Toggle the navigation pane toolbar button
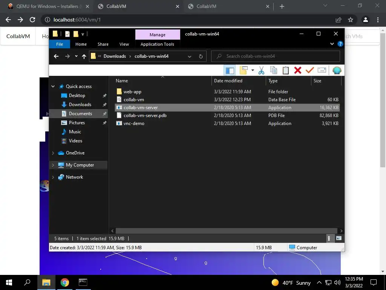Image resolution: width=386 pixels, height=290 pixels. tap(230, 71)
